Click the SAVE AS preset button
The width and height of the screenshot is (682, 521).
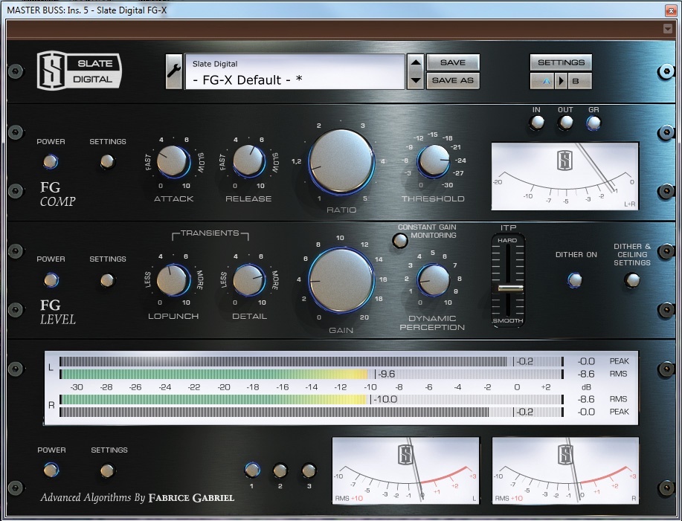coord(453,80)
